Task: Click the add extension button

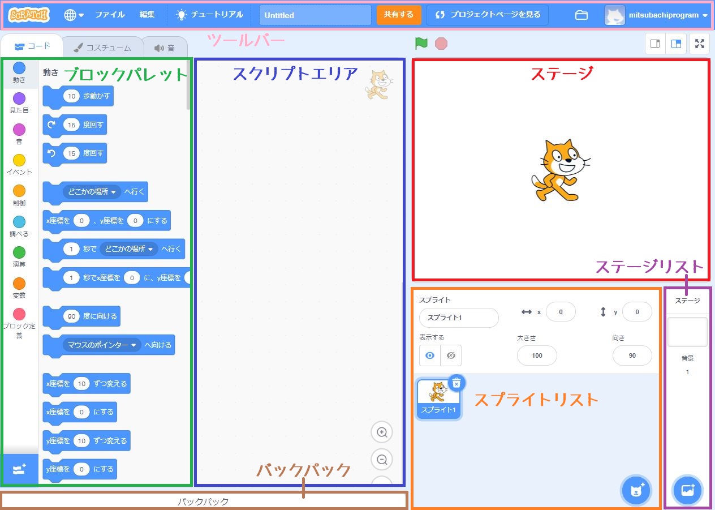Action: pyautogui.click(x=20, y=469)
